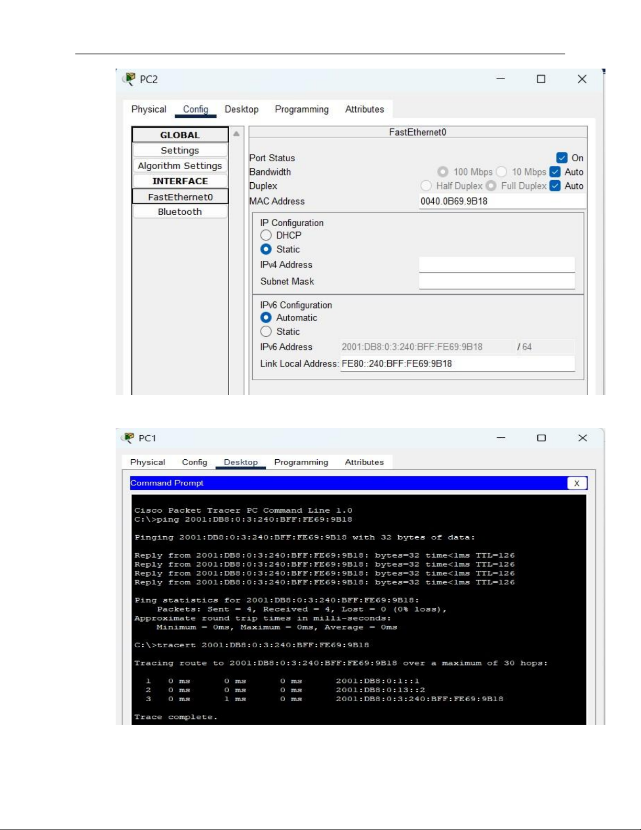Click the INTERFACE section header
This screenshot has width=641, height=830.
(180, 181)
